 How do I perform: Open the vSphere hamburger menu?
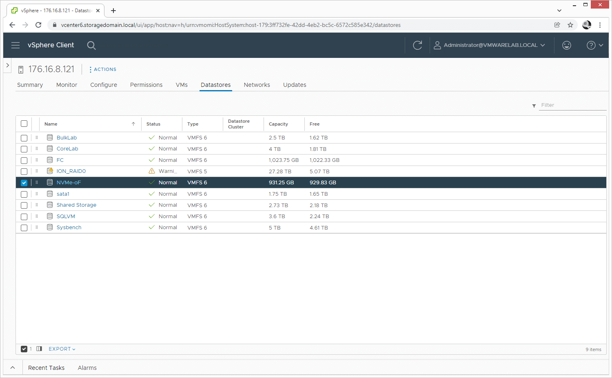point(16,45)
